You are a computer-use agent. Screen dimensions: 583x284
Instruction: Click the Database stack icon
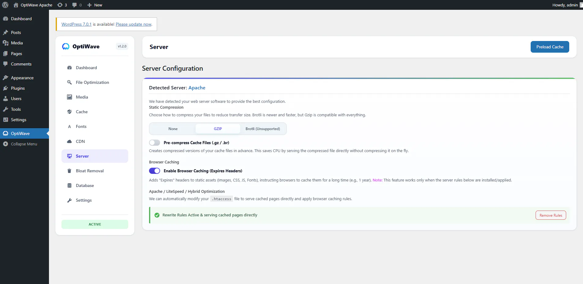coord(69,185)
